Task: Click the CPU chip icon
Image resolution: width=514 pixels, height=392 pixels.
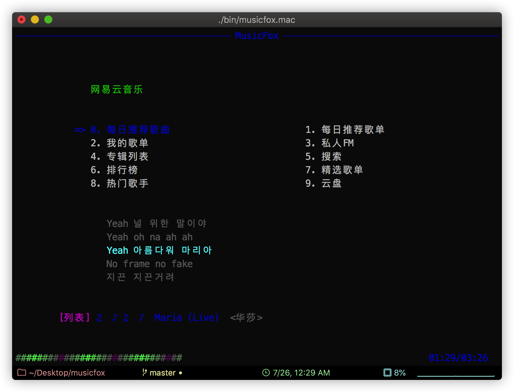Action: pos(388,373)
